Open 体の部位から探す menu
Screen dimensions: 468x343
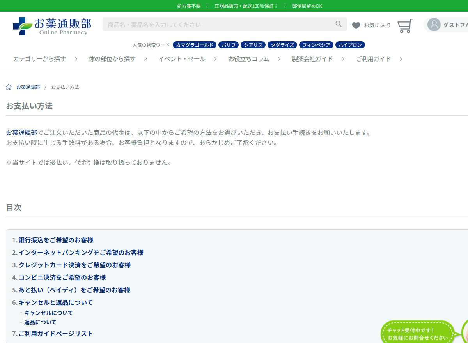112,59
